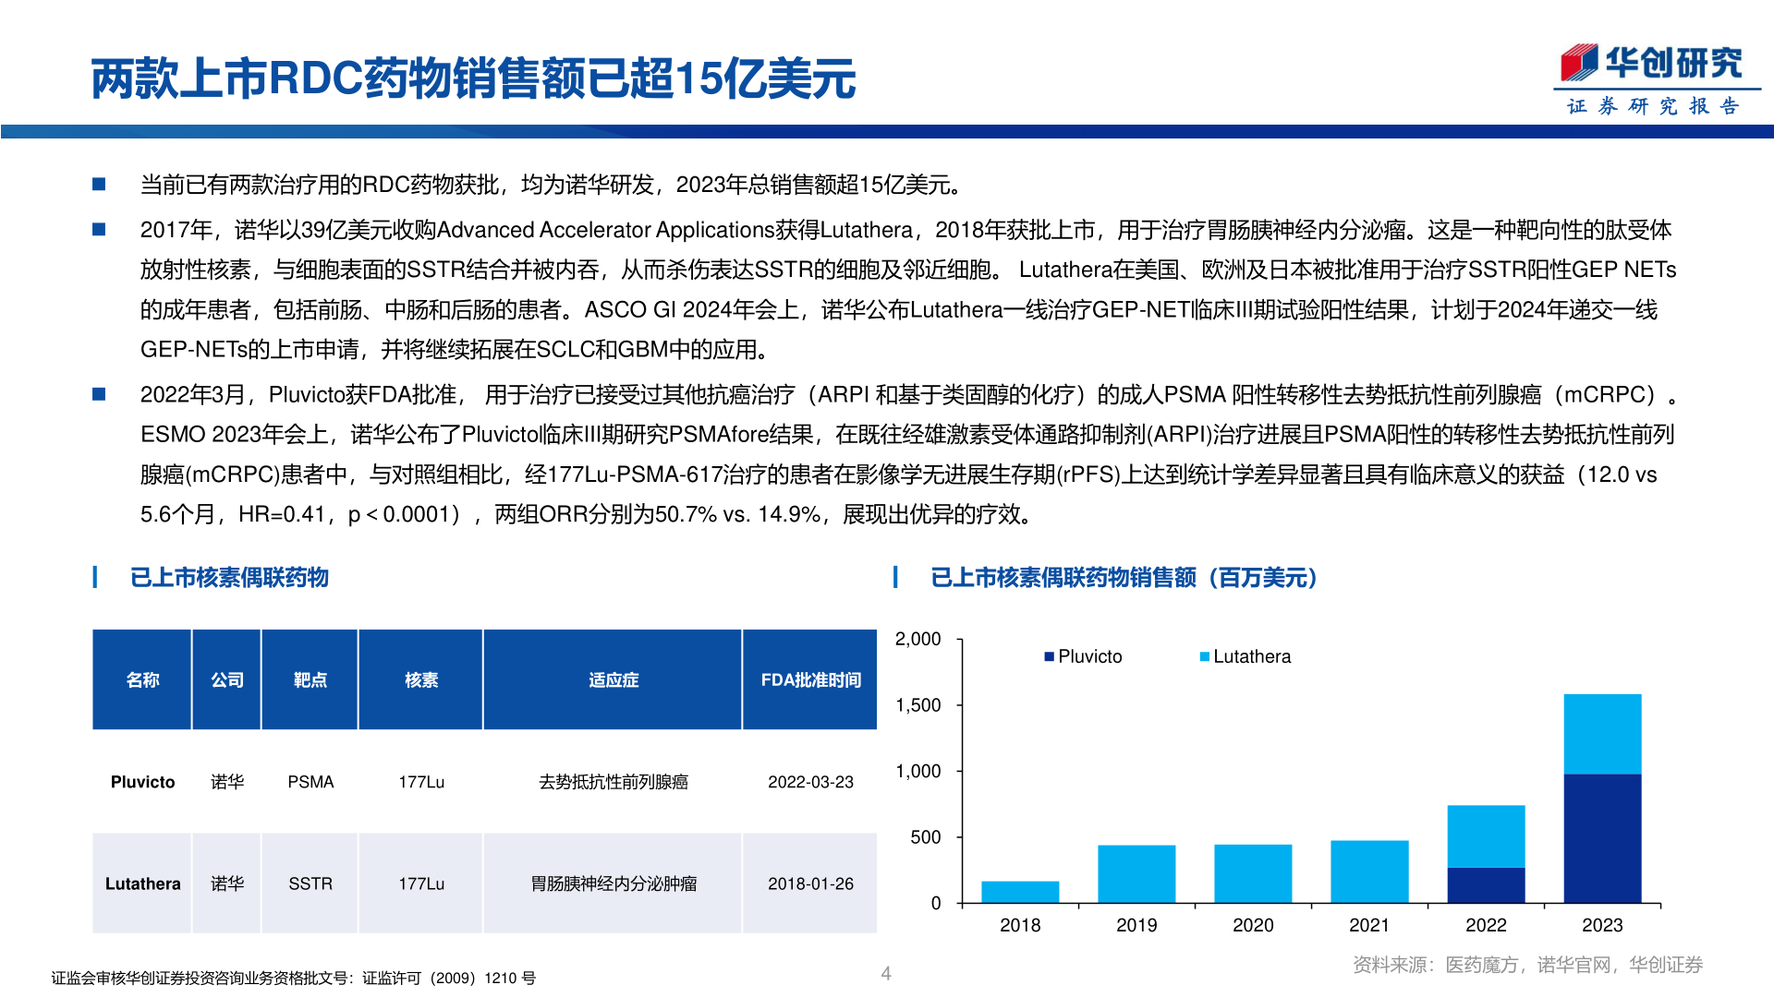Click the Lutathera name cell in table

click(x=142, y=883)
